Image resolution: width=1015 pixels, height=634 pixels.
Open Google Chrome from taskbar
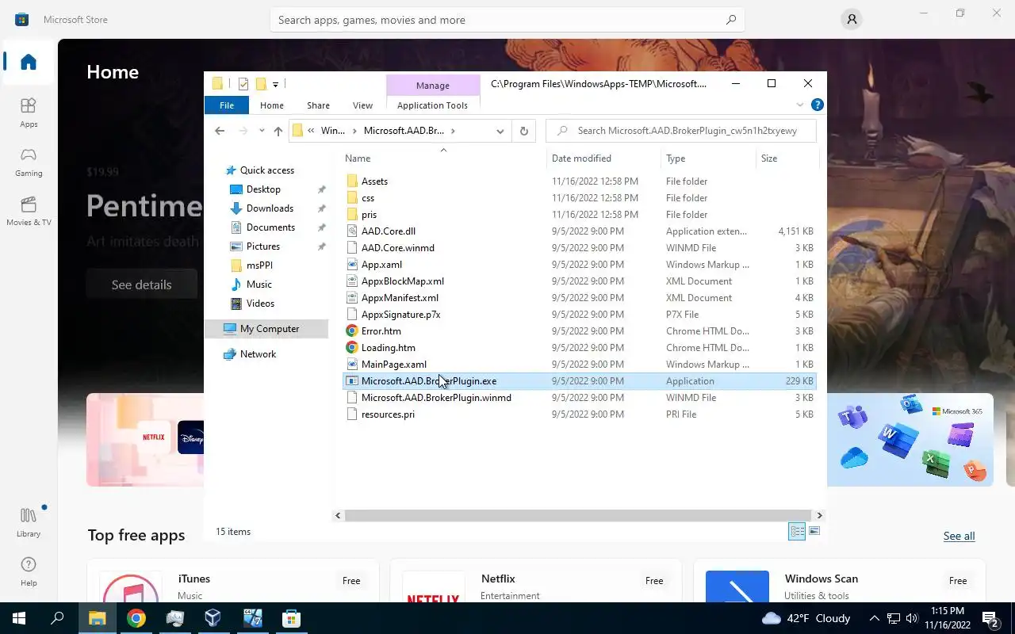(x=136, y=618)
